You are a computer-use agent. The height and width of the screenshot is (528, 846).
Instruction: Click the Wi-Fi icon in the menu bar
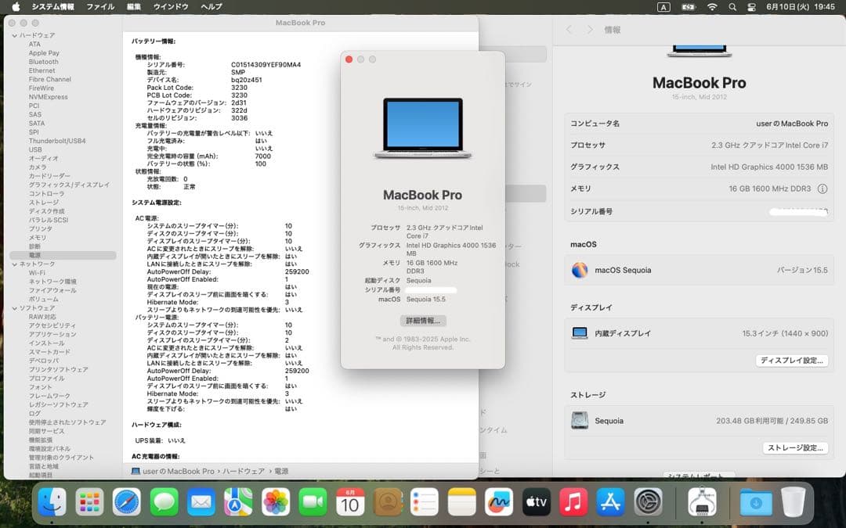(711, 6)
